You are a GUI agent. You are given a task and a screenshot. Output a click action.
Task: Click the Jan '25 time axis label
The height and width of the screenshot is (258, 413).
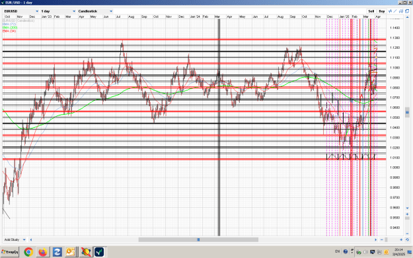[x=344, y=16]
